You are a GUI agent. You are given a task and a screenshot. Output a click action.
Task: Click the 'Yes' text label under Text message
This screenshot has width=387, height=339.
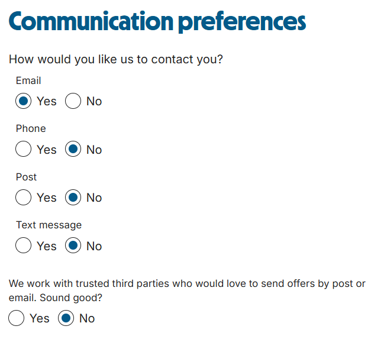click(46, 246)
